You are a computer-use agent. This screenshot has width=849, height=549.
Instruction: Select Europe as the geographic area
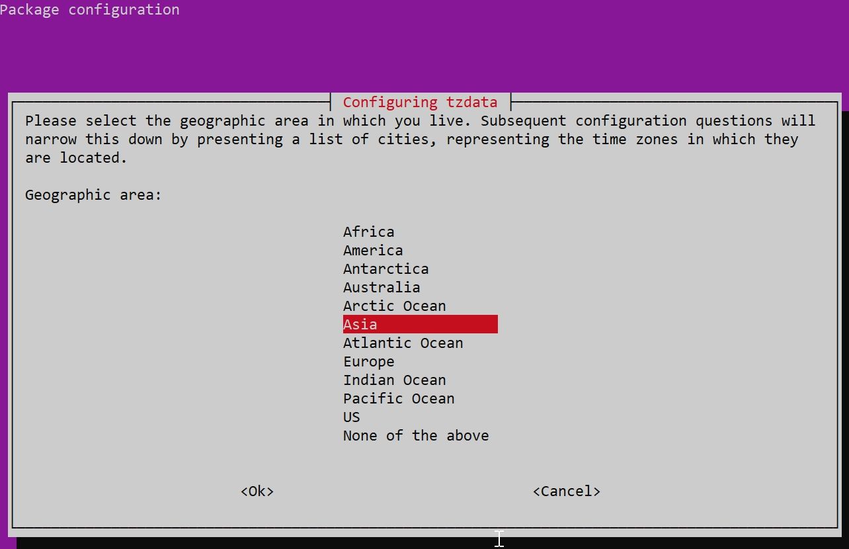point(368,361)
